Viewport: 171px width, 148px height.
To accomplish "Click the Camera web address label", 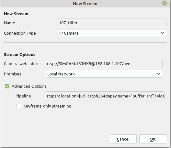I will click(24, 63).
